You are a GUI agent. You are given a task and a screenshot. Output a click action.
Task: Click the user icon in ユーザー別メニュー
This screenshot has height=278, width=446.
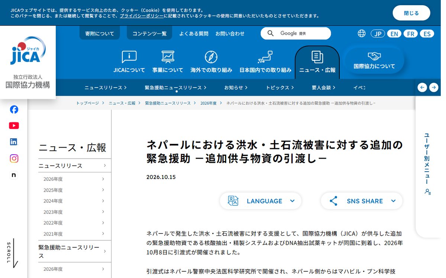point(428,192)
